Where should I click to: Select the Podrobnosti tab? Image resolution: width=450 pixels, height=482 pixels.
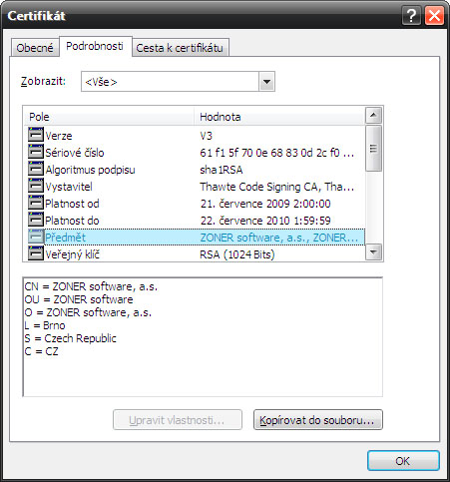[95, 46]
